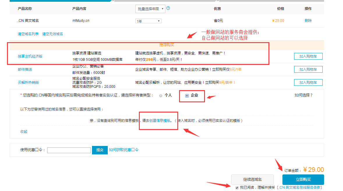Image resolution: width=343 pixels, height=191 pixels.
Task: Click the 立即购买 button
Action: (x=303, y=180)
